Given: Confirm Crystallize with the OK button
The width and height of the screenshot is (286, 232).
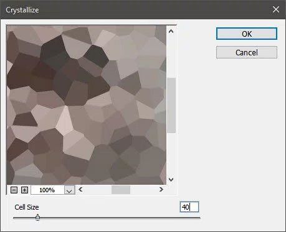Looking at the screenshot, I should pyautogui.click(x=247, y=34).
